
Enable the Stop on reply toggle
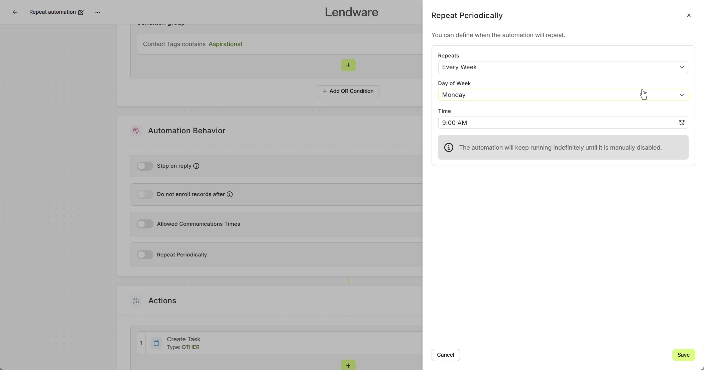[x=145, y=166]
